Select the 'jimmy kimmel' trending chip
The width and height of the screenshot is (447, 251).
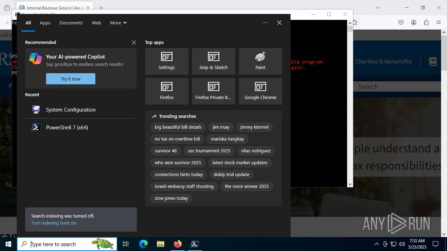[x=254, y=127]
